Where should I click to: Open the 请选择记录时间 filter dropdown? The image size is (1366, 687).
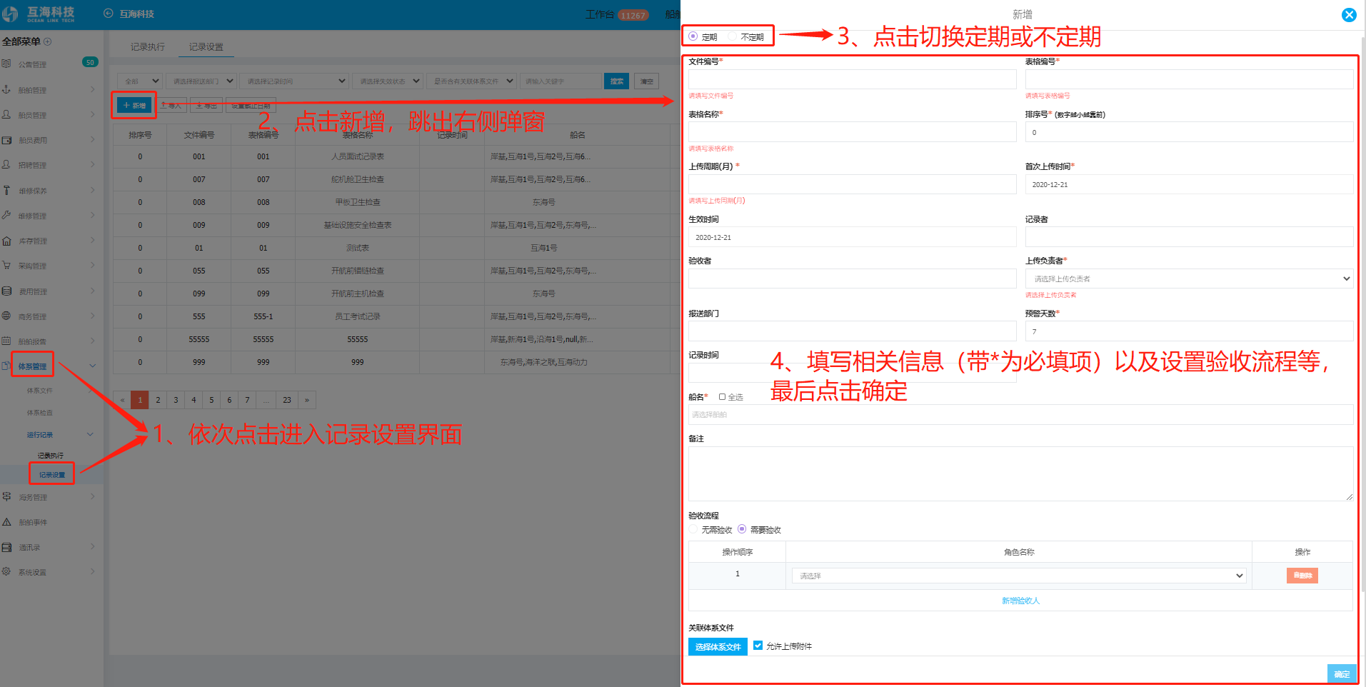click(x=293, y=81)
